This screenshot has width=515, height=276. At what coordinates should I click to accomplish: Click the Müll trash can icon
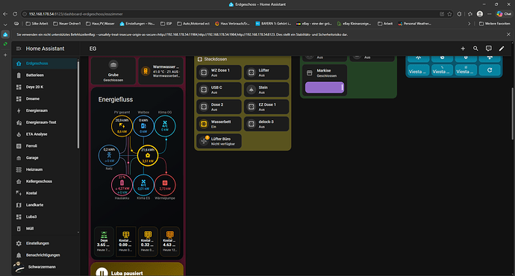pyautogui.click(x=19, y=229)
